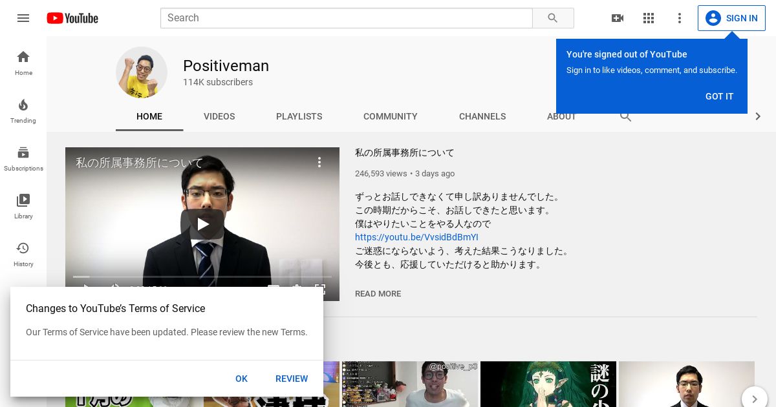Switch to the ABOUT tab
This screenshot has width=776, height=407.
point(561,117)
